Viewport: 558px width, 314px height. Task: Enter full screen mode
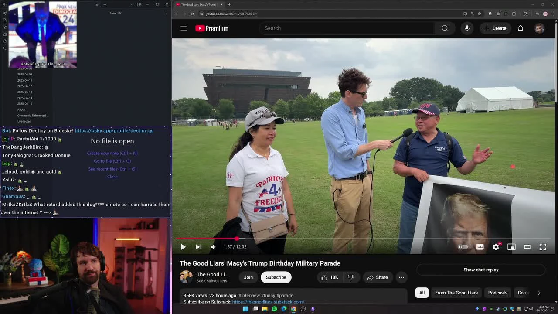click(x=543, y=247)
